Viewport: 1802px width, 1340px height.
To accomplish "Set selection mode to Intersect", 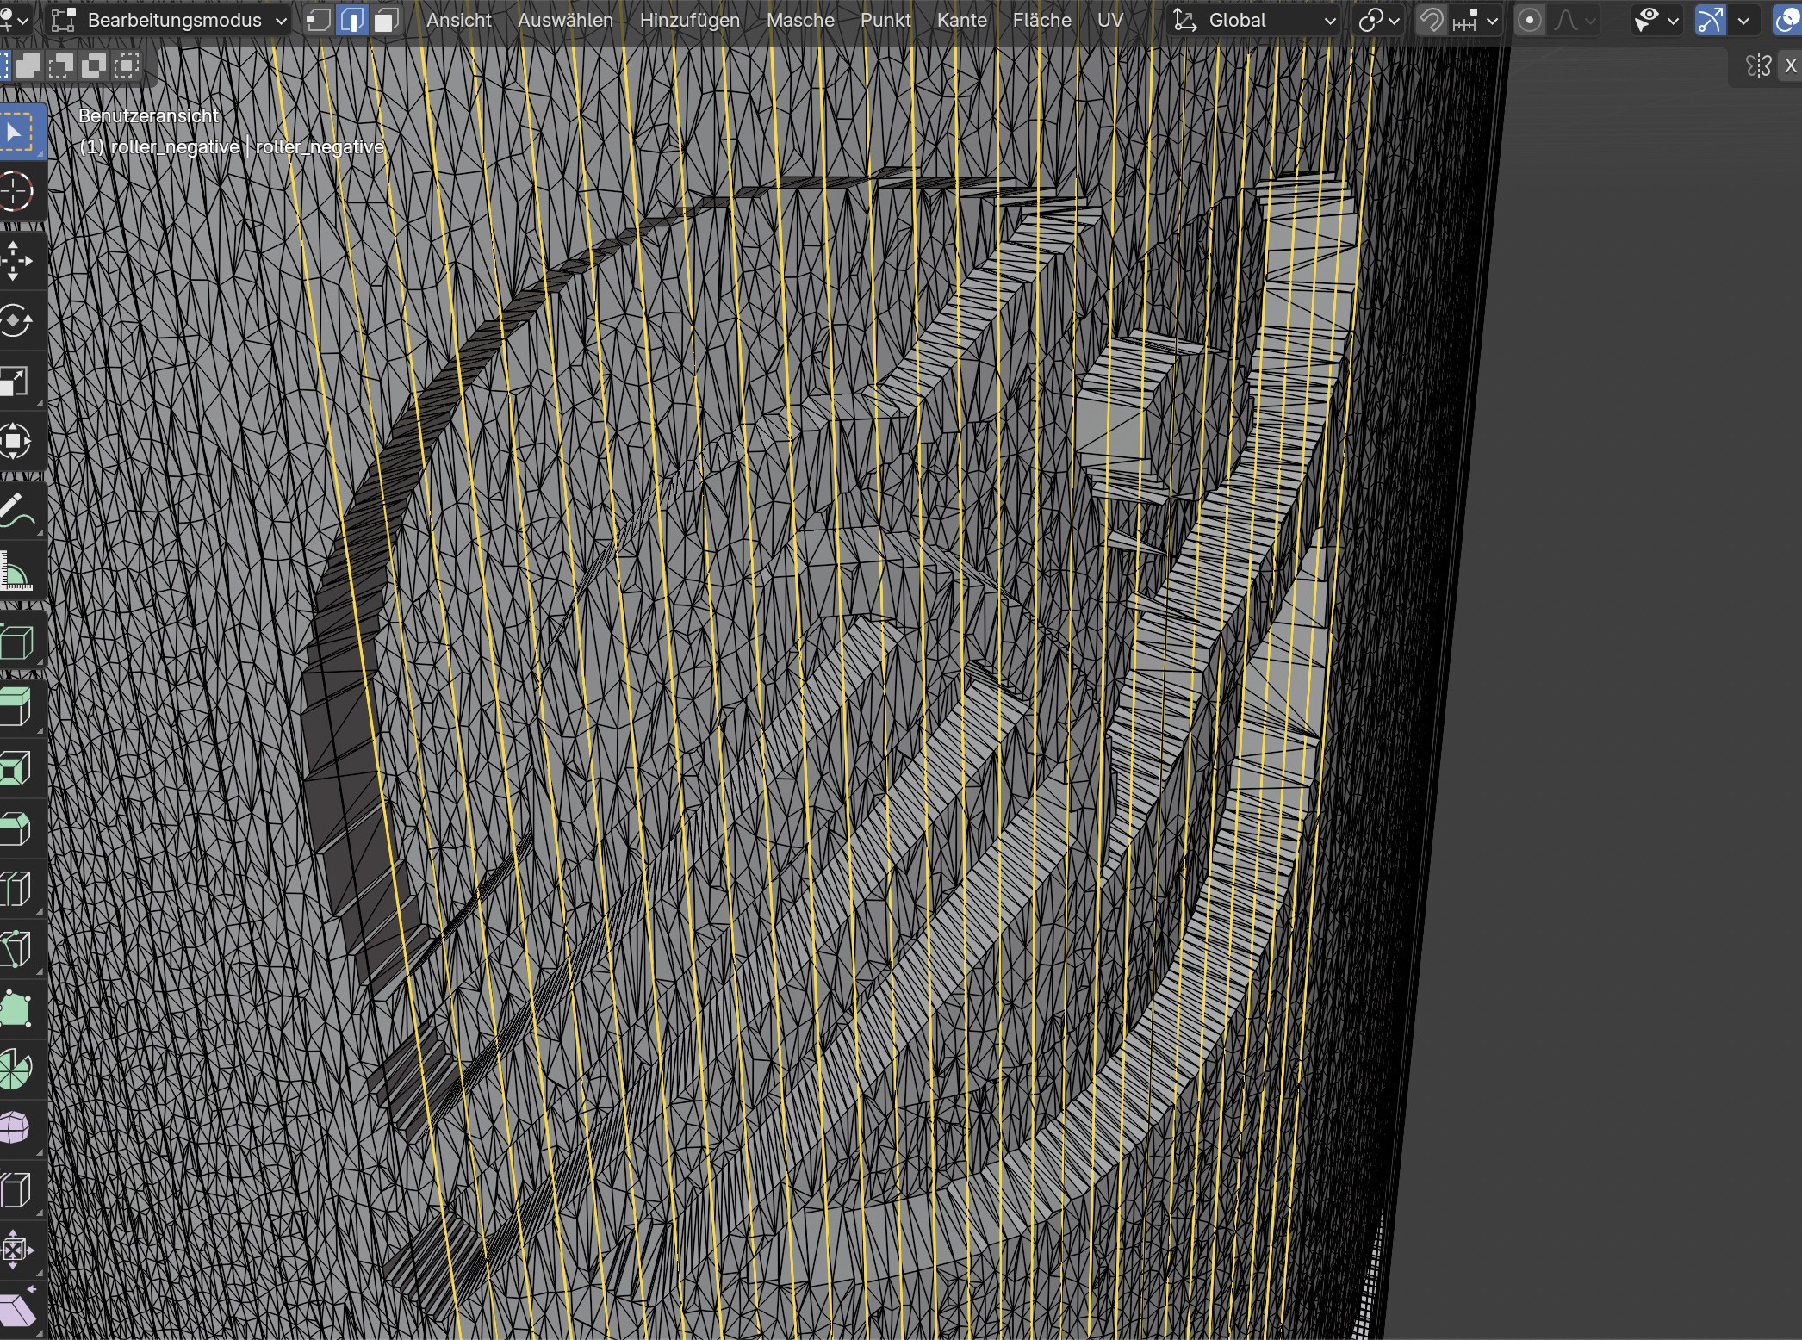I will (x=127, y=65).
